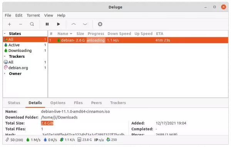
Task: Click the connections count status icon
Action: point(7,140)
